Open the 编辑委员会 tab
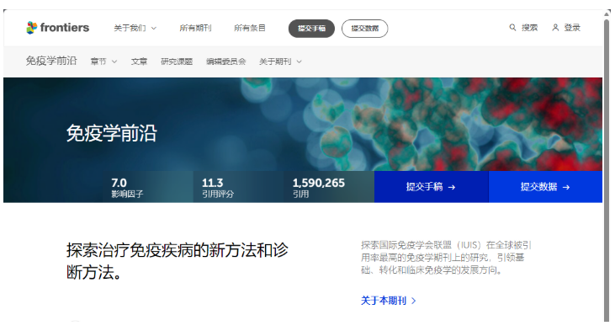The width and height of the screenshot is (615, 331). pos(226,61)
